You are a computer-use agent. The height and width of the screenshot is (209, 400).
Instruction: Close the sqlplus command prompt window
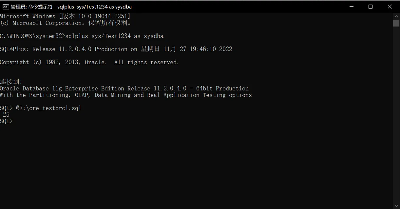[390, 7]
